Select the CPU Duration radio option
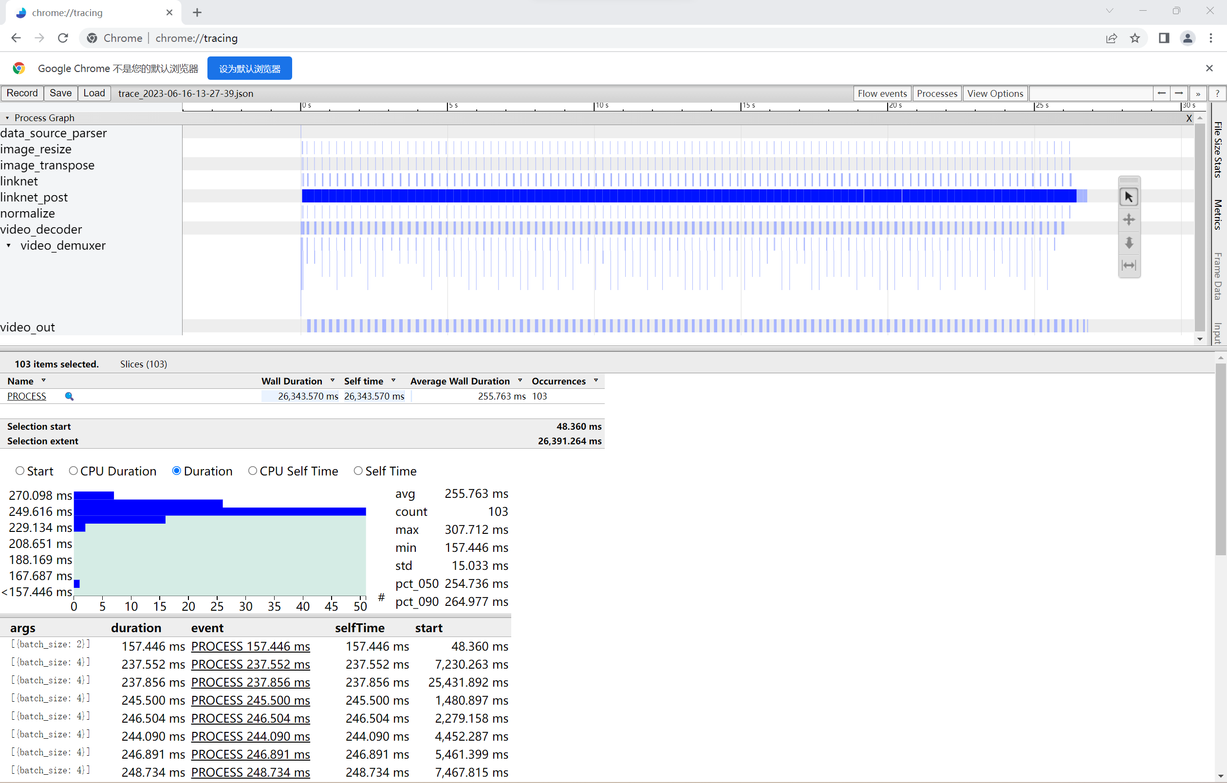Screen dimensions: 1227x783 [74, 471]
